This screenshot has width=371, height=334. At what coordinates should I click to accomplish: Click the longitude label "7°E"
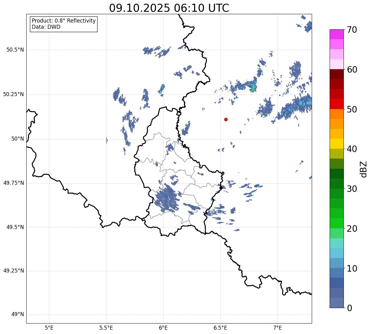277,328
